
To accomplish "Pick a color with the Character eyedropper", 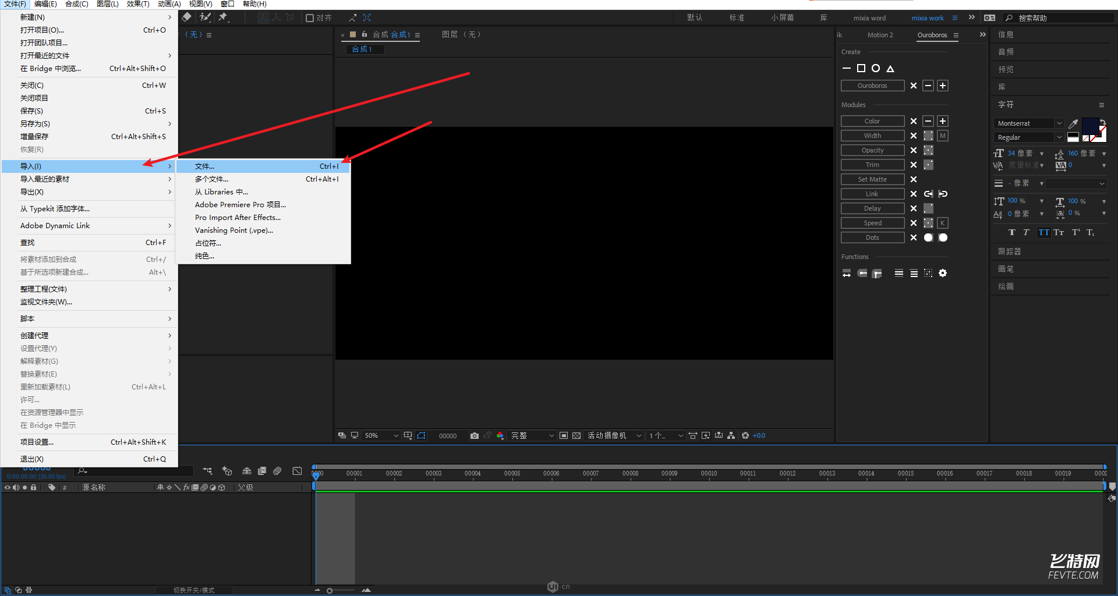I will (1073, 123).
